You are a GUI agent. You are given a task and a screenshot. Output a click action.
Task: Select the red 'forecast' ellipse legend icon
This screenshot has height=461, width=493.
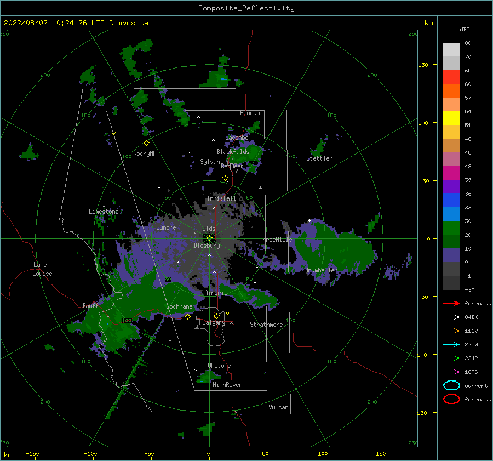click(x=451, y=399)
